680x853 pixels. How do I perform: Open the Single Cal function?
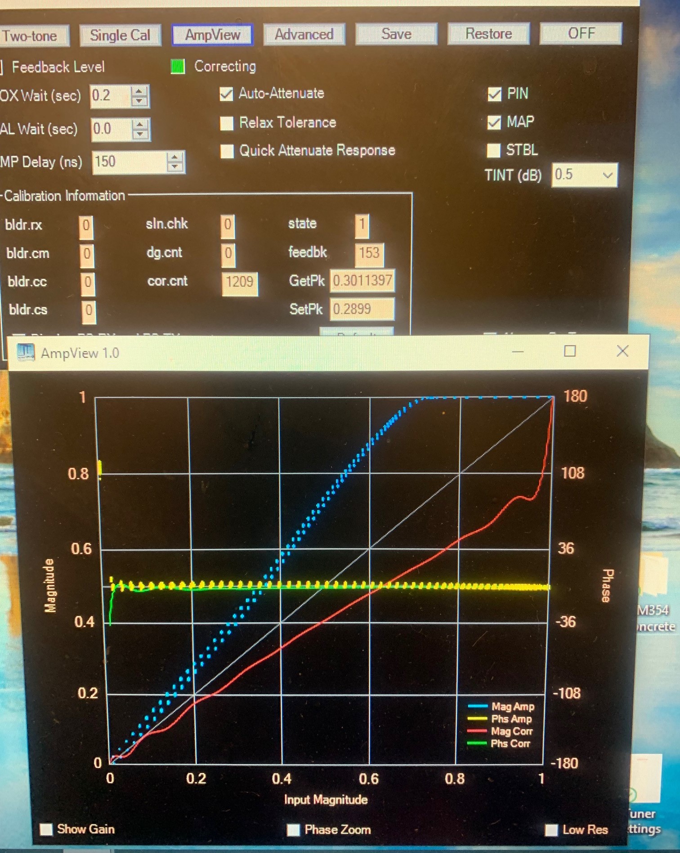click(x=120, y=35)
